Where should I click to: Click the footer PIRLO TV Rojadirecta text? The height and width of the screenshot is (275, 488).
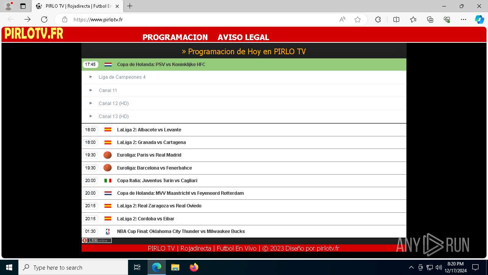(244, 248)
